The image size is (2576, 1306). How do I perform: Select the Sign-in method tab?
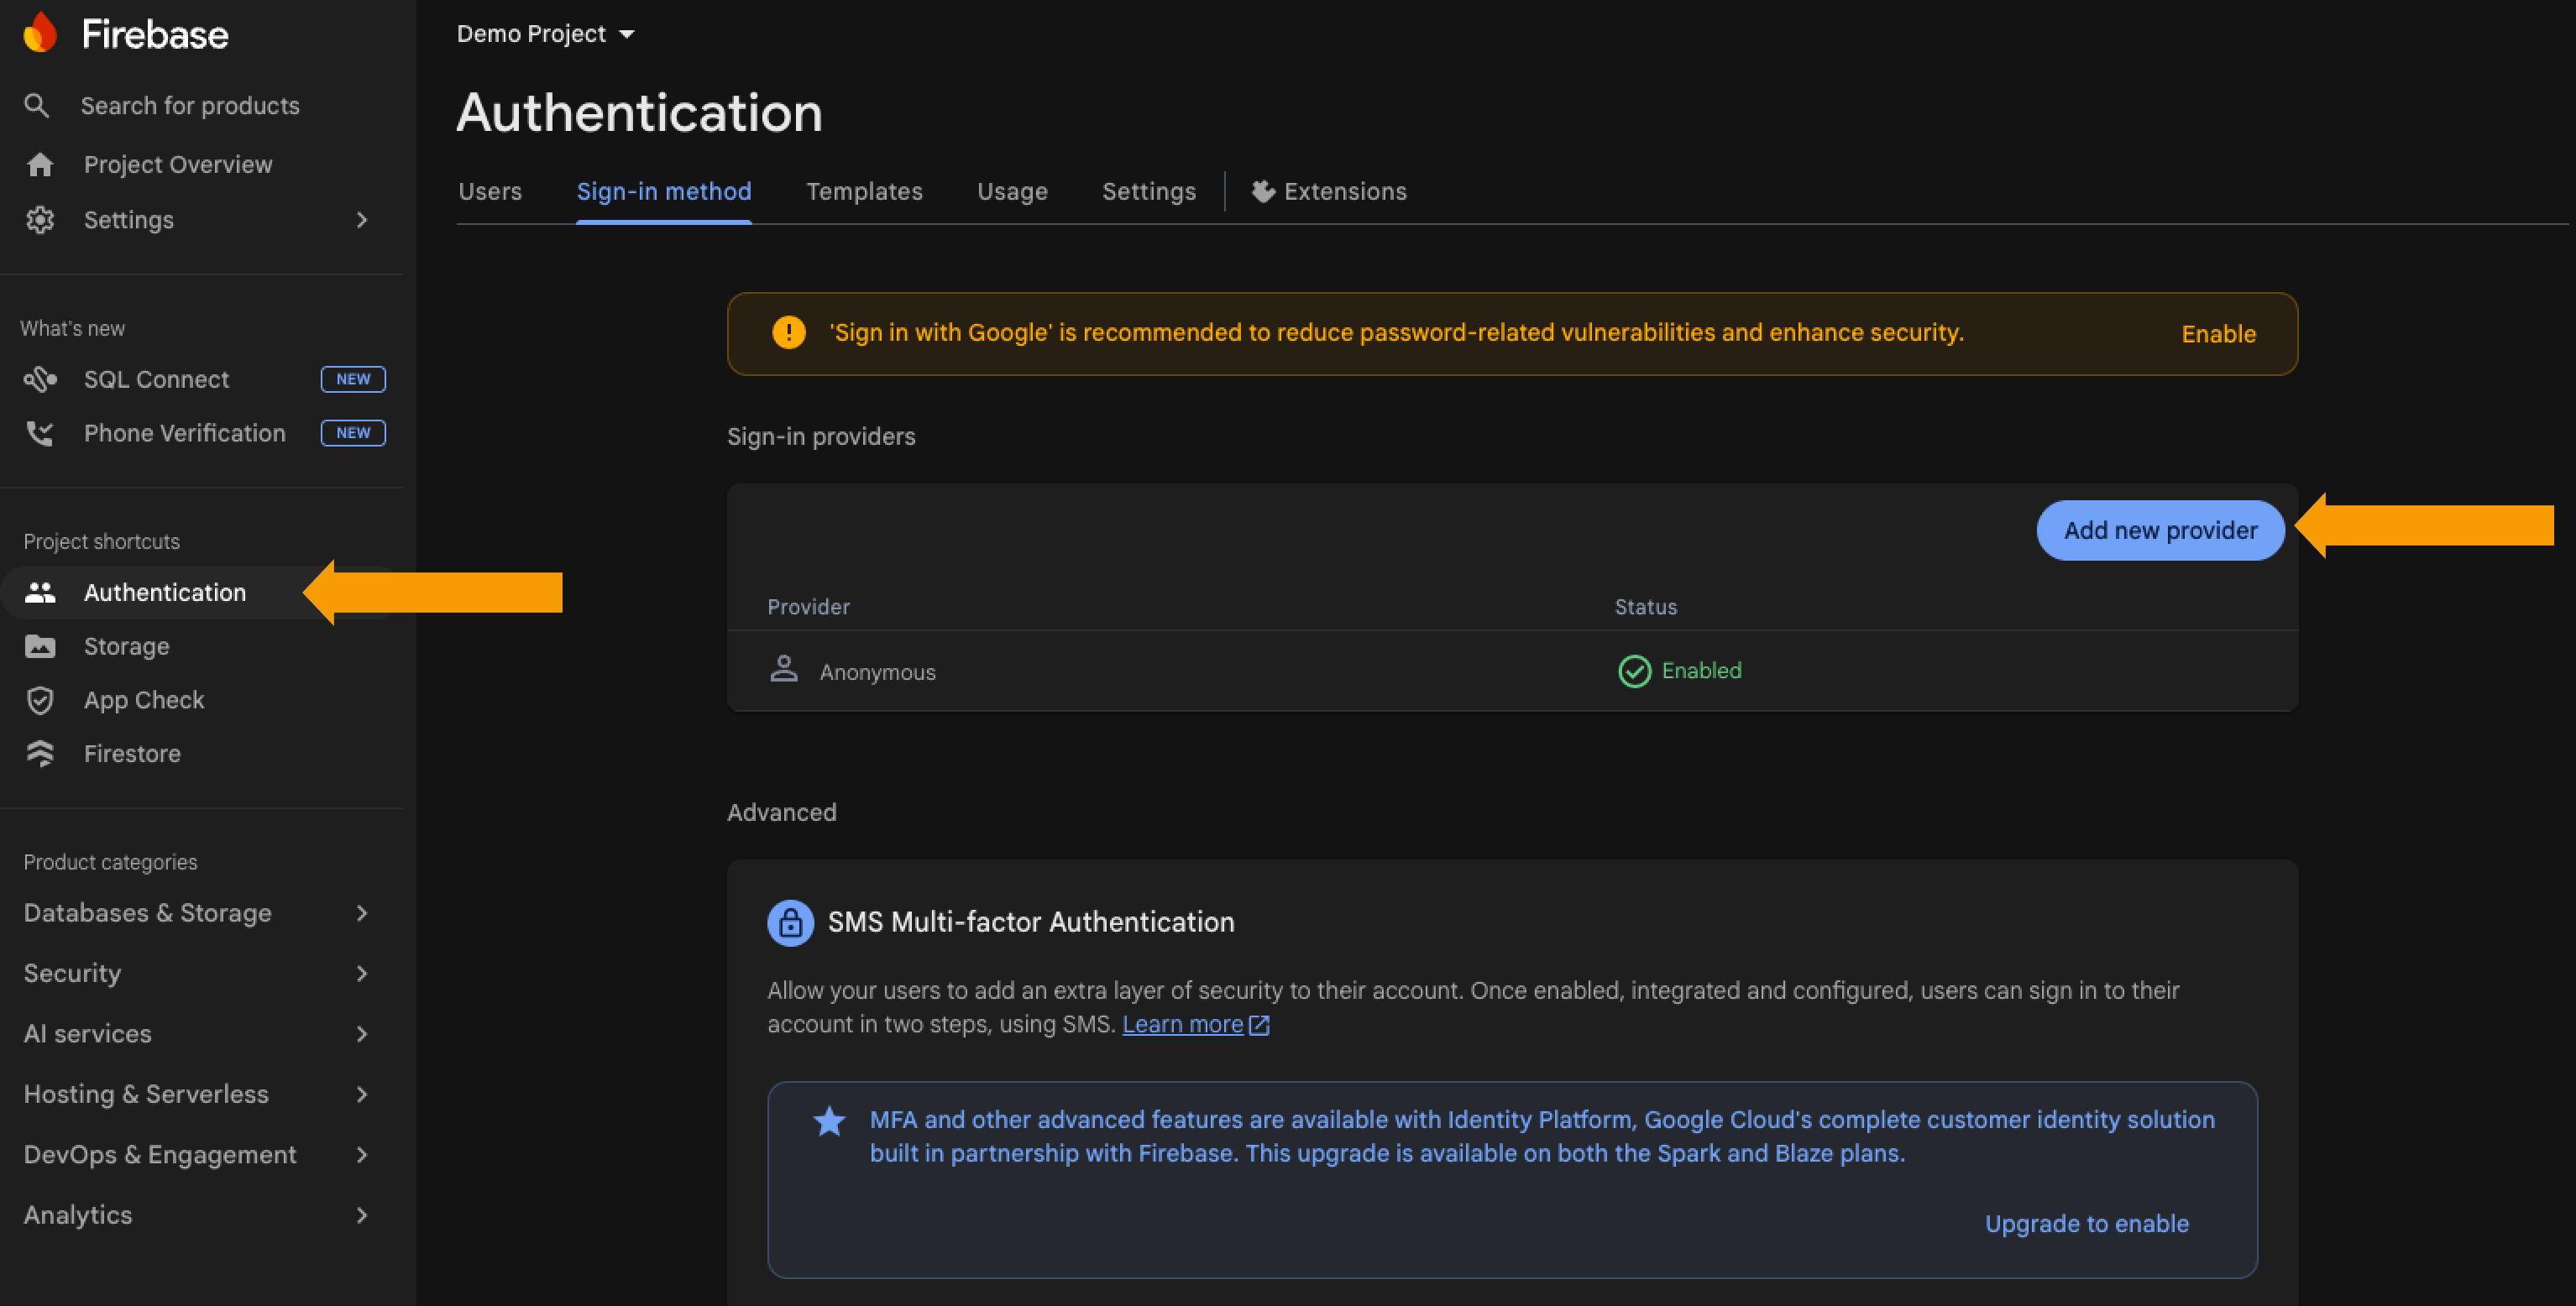664,191
